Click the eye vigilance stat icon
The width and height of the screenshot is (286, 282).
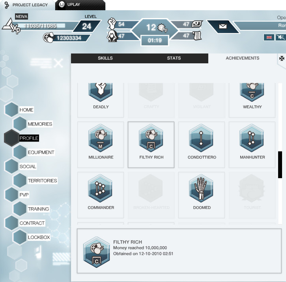point(197,24)
